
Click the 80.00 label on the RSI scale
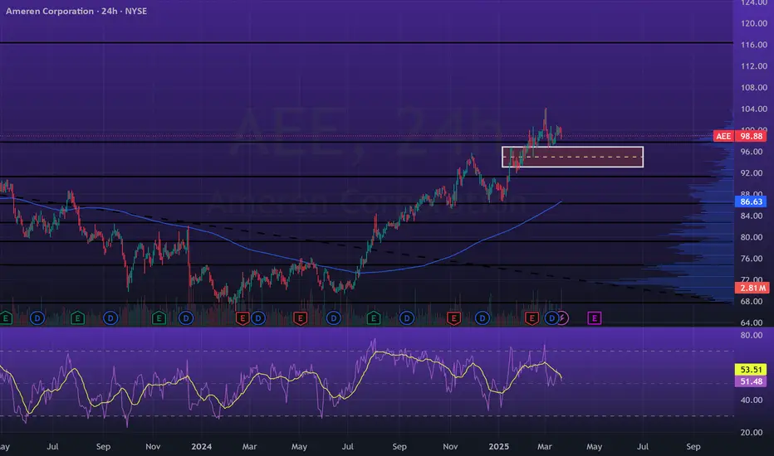[x=752, y=335]
